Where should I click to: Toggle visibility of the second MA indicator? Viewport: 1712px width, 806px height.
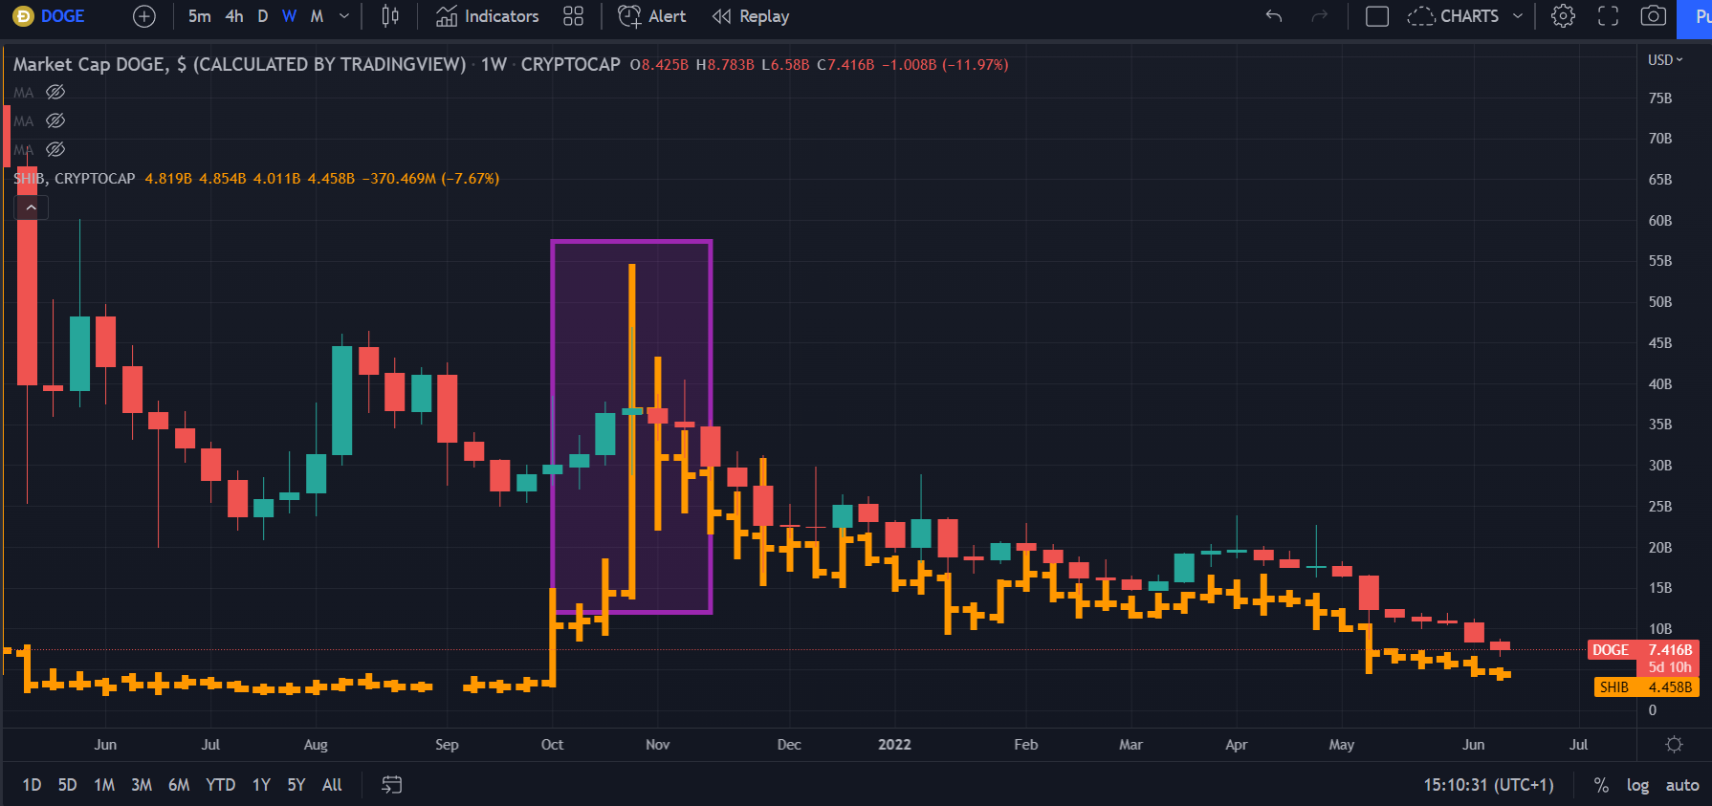[x=55, y=120]
